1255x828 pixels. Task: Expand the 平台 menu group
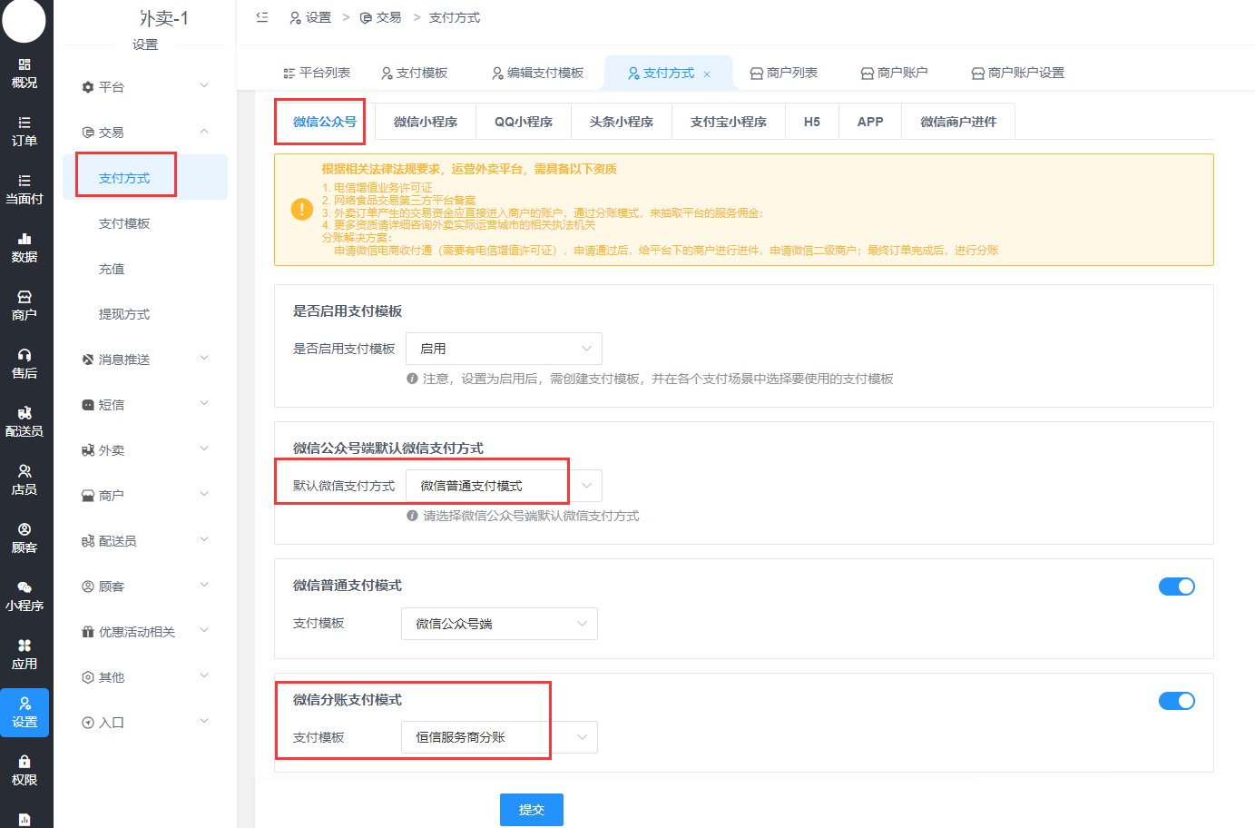click(x=145, y=86)
